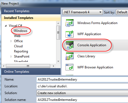Click the Class Library label
Image resolution: width=128 pixels, height=103 pixels.
coord(86,56)
